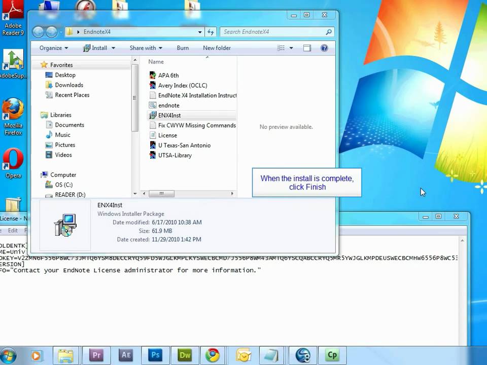Click the Burn toolbar button
The image size is (487, 365).
(183, 48)
